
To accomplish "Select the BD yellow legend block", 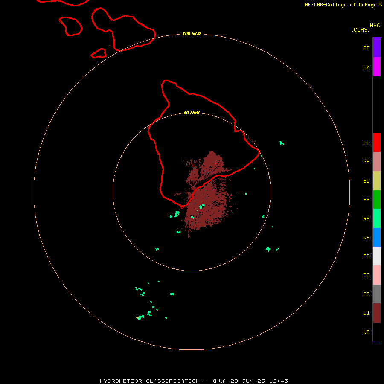I will (x=377, y=180).
